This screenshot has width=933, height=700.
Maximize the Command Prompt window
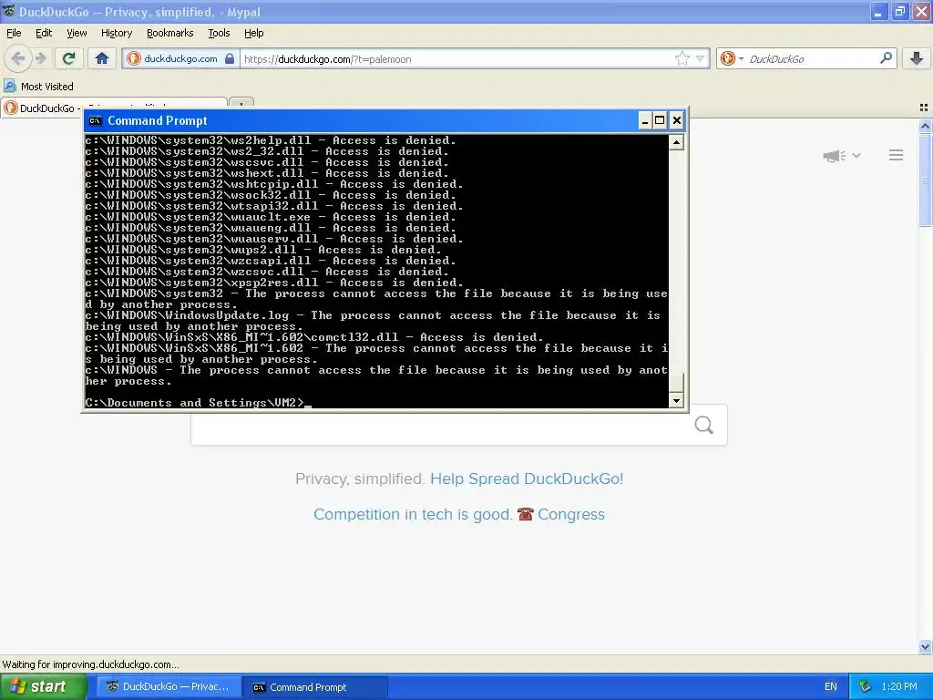(x=660, y=121)
